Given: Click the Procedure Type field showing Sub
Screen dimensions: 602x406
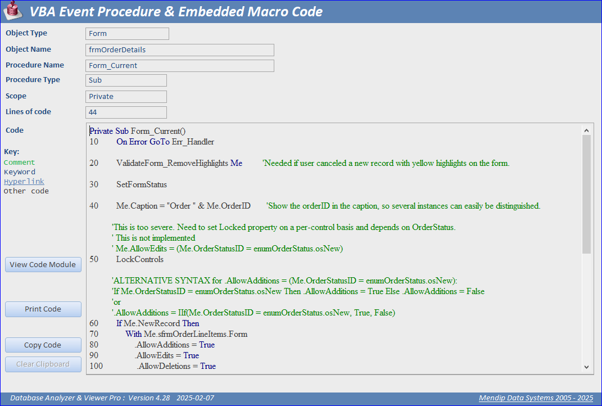Looking at the screenshot, I should [x=126, y=80].
